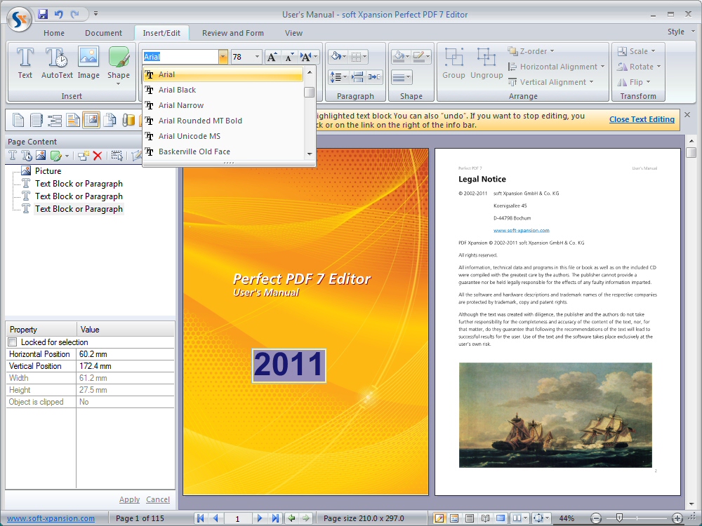
Task: Open the Review and Form tab
Action: tap(233, 33)
